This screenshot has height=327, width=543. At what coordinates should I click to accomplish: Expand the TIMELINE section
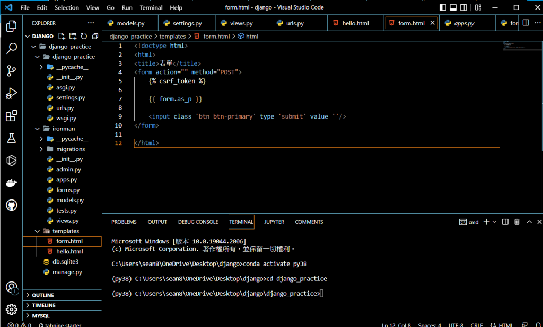(63, 305)
